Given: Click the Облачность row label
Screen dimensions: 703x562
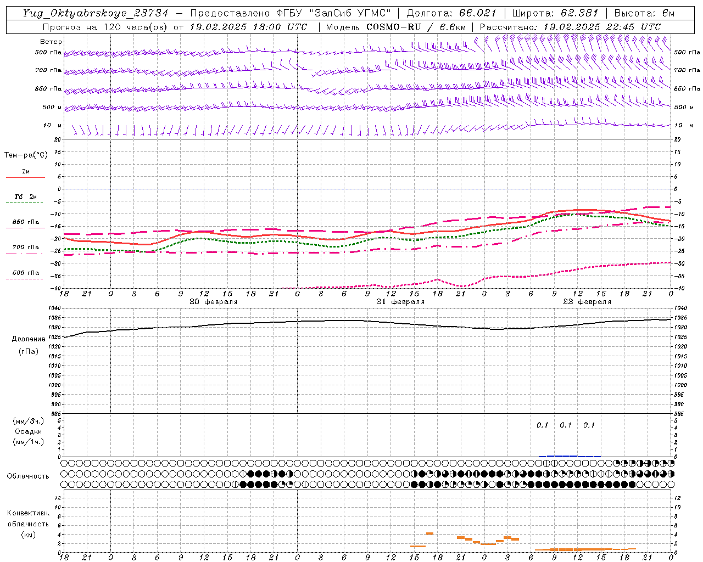Looking at the screenshot, I should [28, 476].
